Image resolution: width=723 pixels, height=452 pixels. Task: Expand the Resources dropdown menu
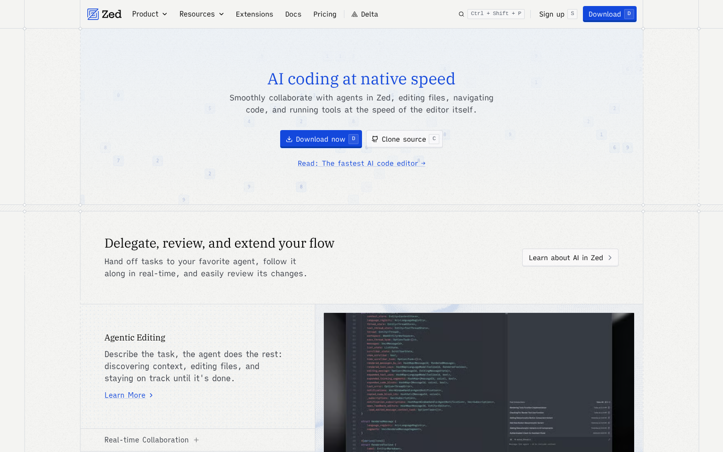coord(202,14)
